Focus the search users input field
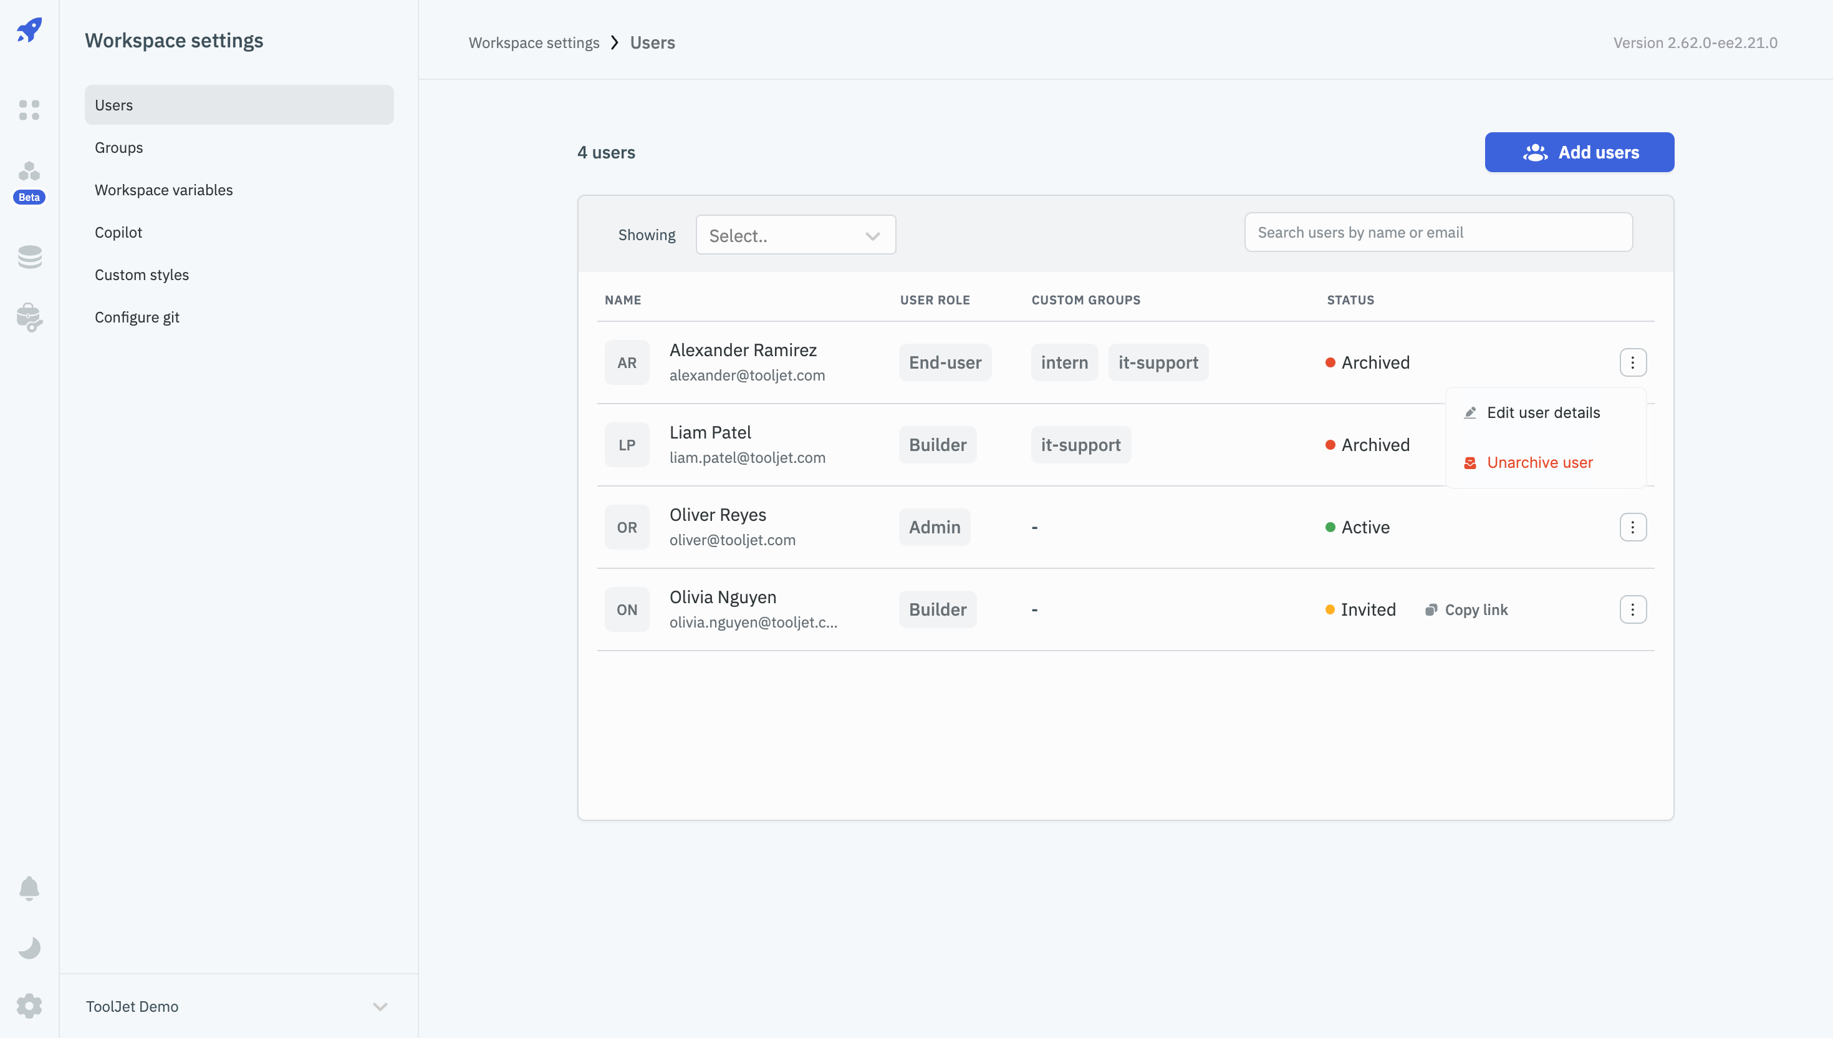 [x=1438, y=233]
